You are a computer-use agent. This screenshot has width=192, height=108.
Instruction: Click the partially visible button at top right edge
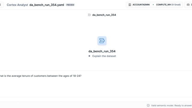(x=188, y=5)
